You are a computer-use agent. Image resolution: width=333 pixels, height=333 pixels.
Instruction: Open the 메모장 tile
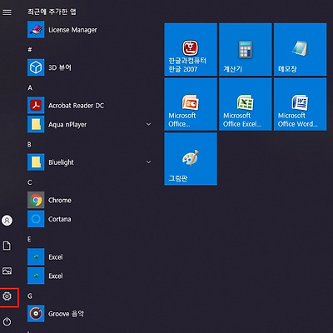click(x=300, y=49)
